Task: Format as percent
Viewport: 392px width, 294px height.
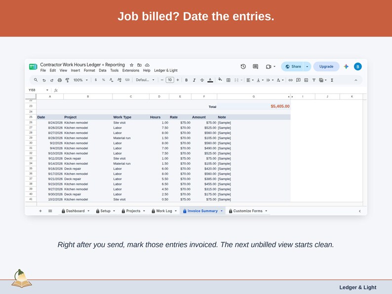Action: 104,80
